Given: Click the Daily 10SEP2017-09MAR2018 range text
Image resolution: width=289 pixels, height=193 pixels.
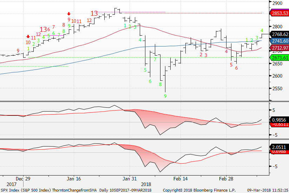Looking at the screenshot, I should [125, 190].
